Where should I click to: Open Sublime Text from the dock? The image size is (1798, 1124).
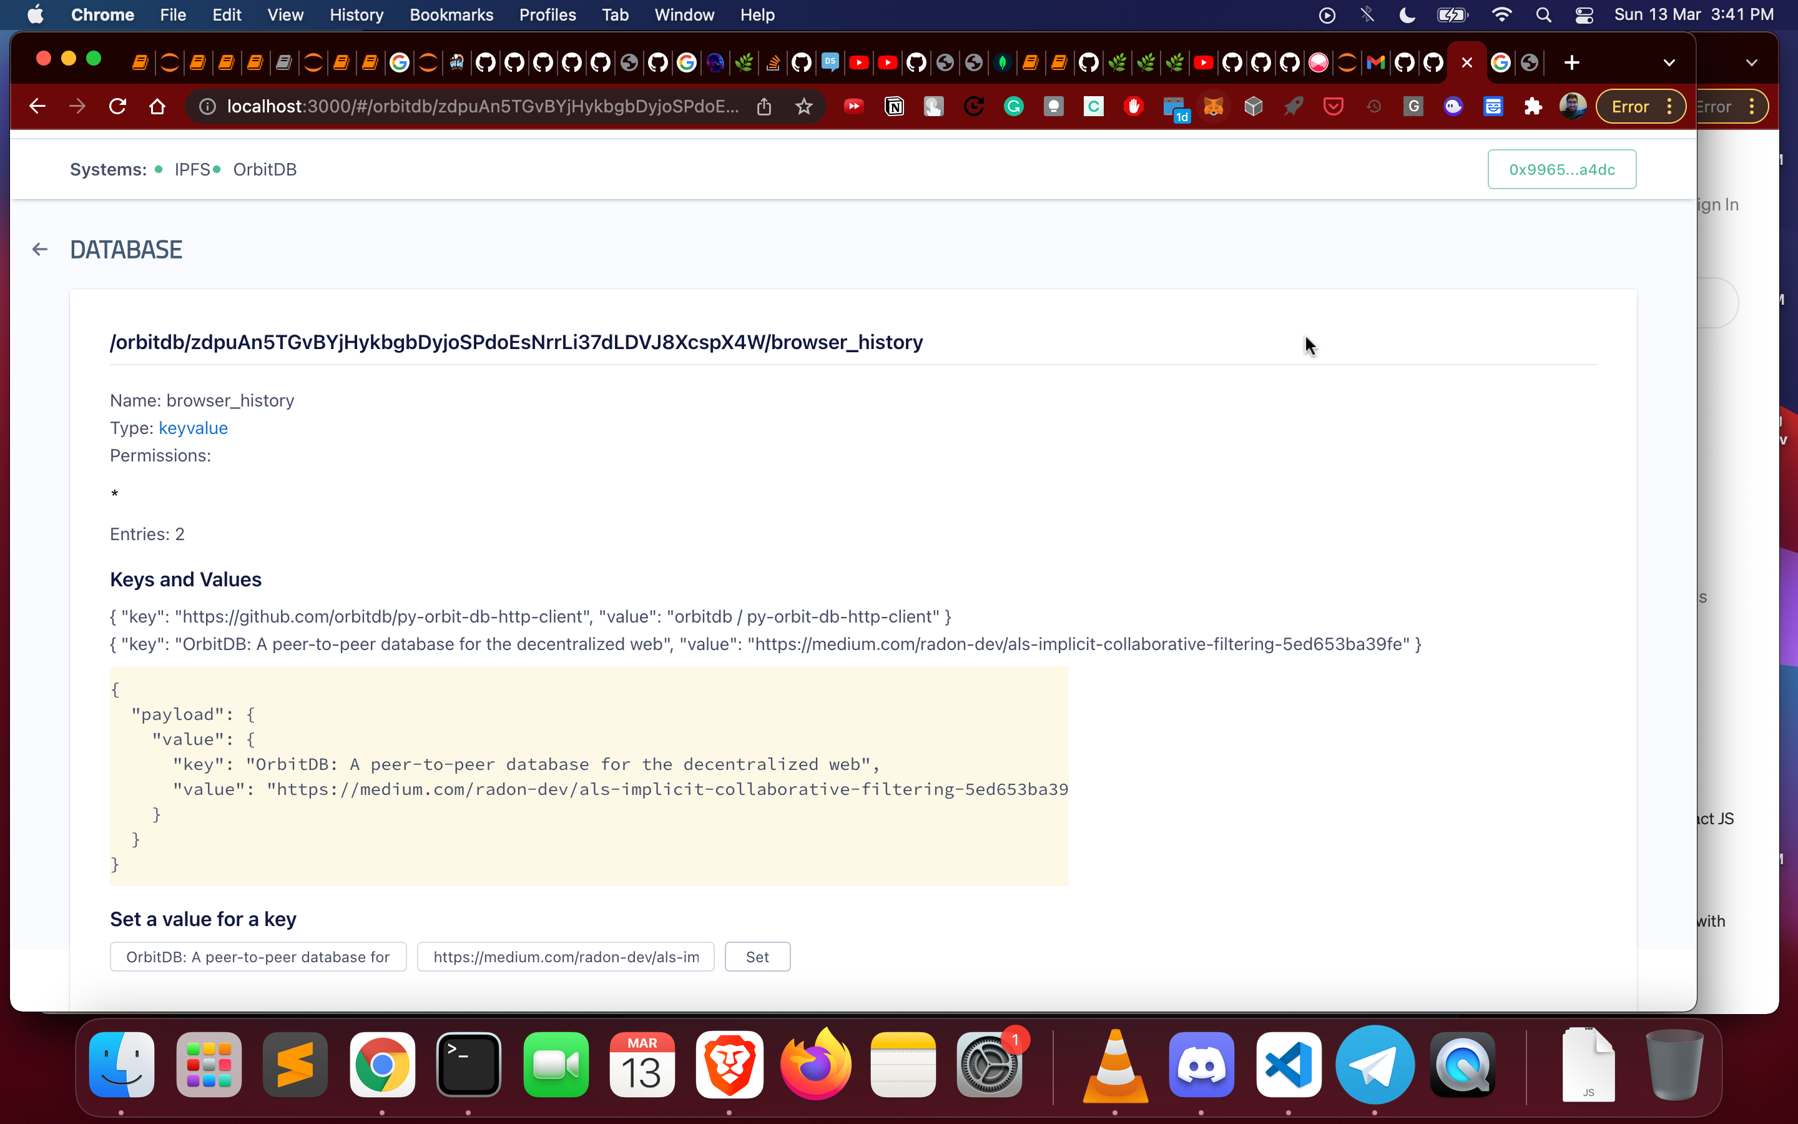(x=295, y=1064)
